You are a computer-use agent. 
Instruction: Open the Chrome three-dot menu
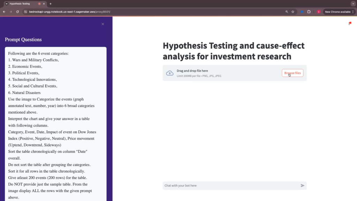pos(353,12)
